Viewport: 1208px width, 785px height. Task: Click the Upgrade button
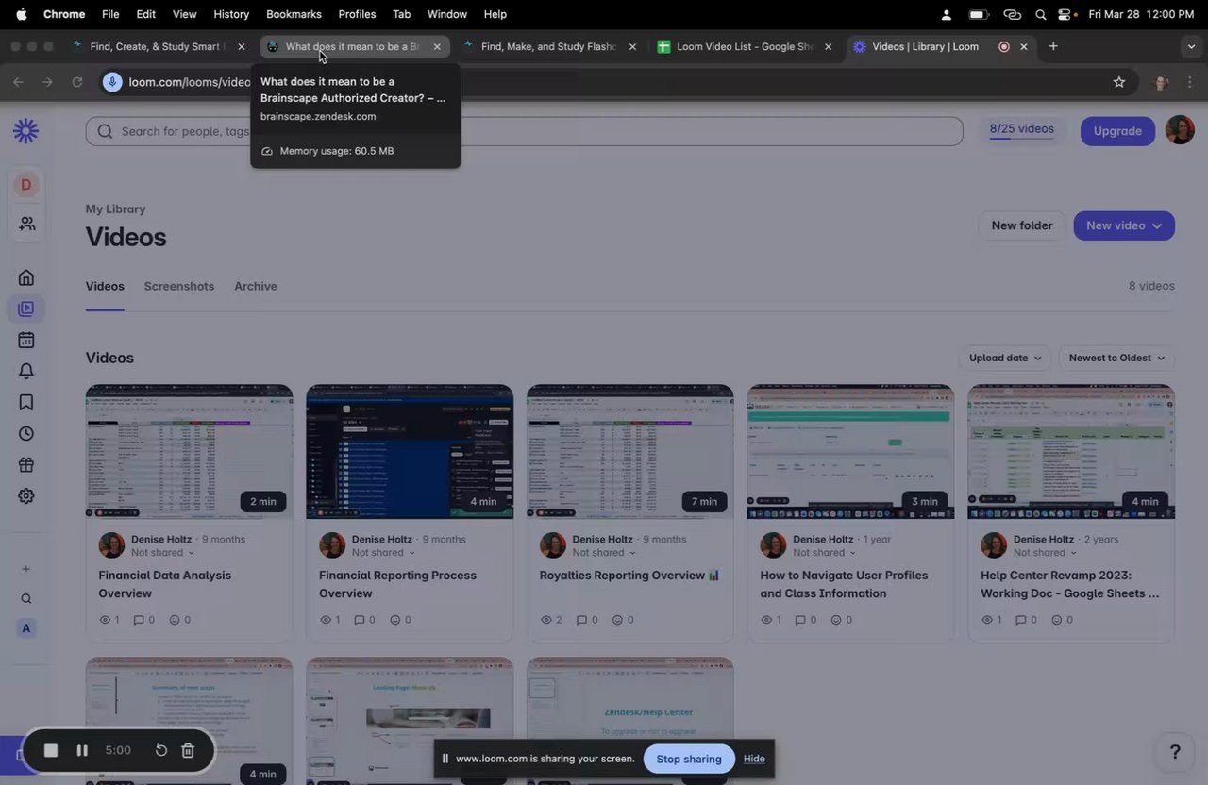pos(1117,131)
